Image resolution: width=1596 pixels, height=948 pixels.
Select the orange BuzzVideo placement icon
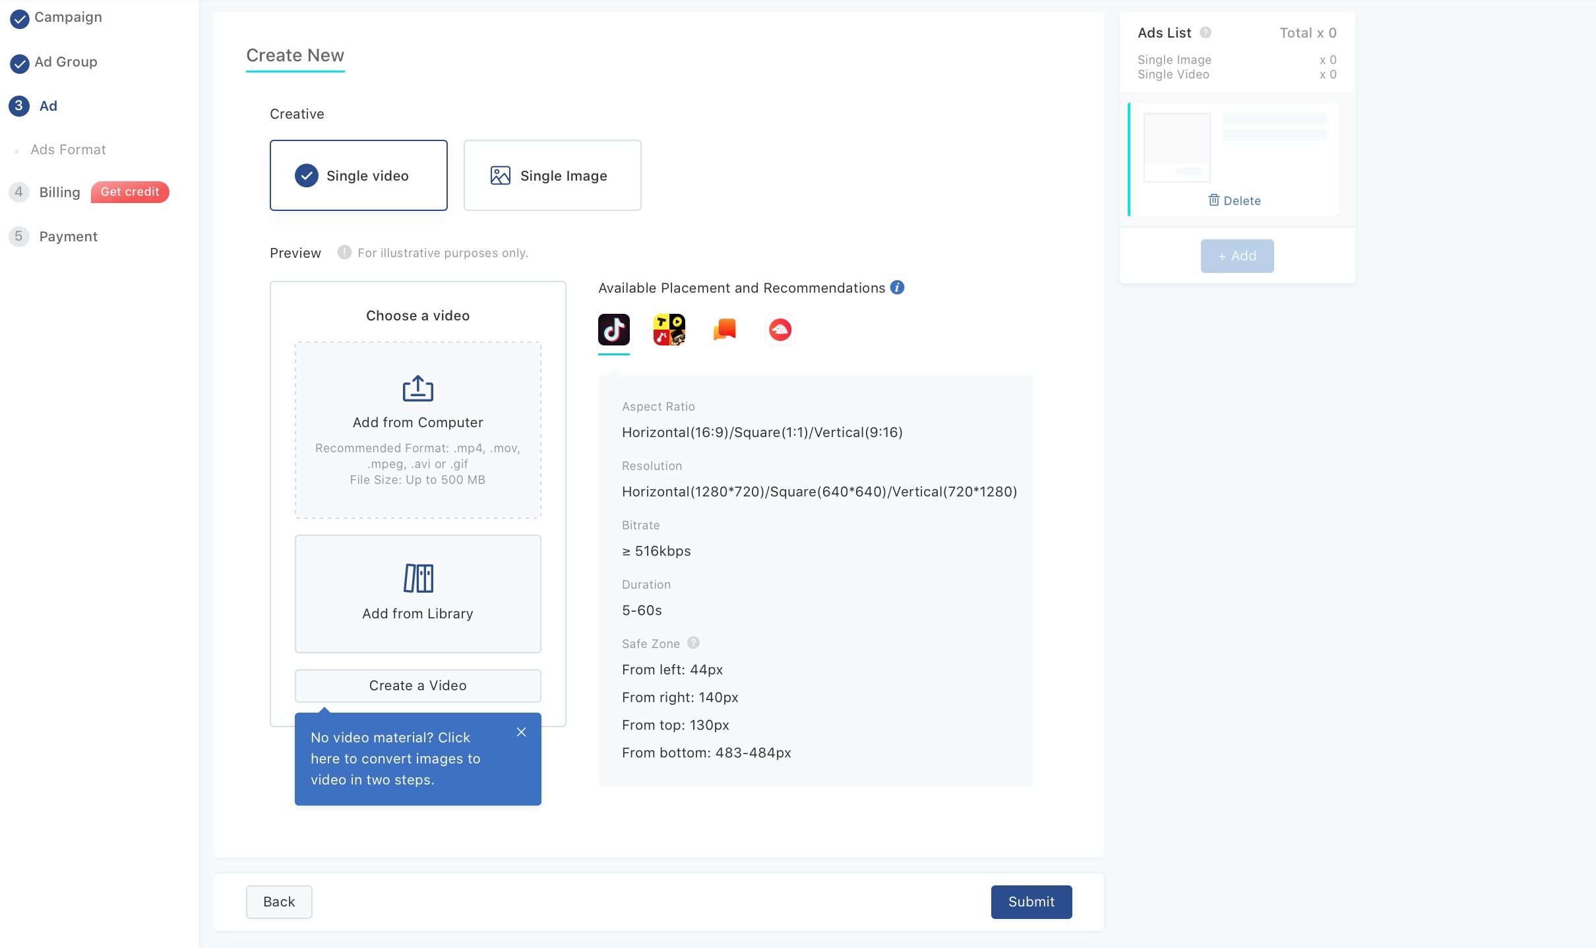click(x=724, y=329)
